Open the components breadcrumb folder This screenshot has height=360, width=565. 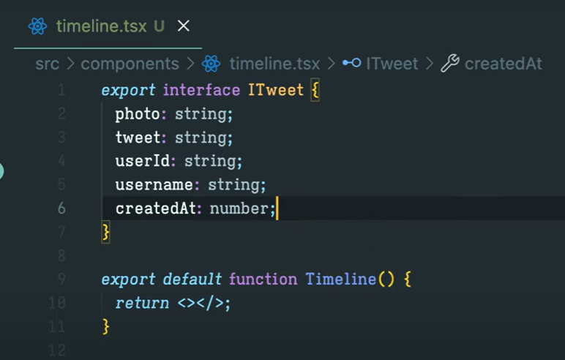tap(130, 64)
